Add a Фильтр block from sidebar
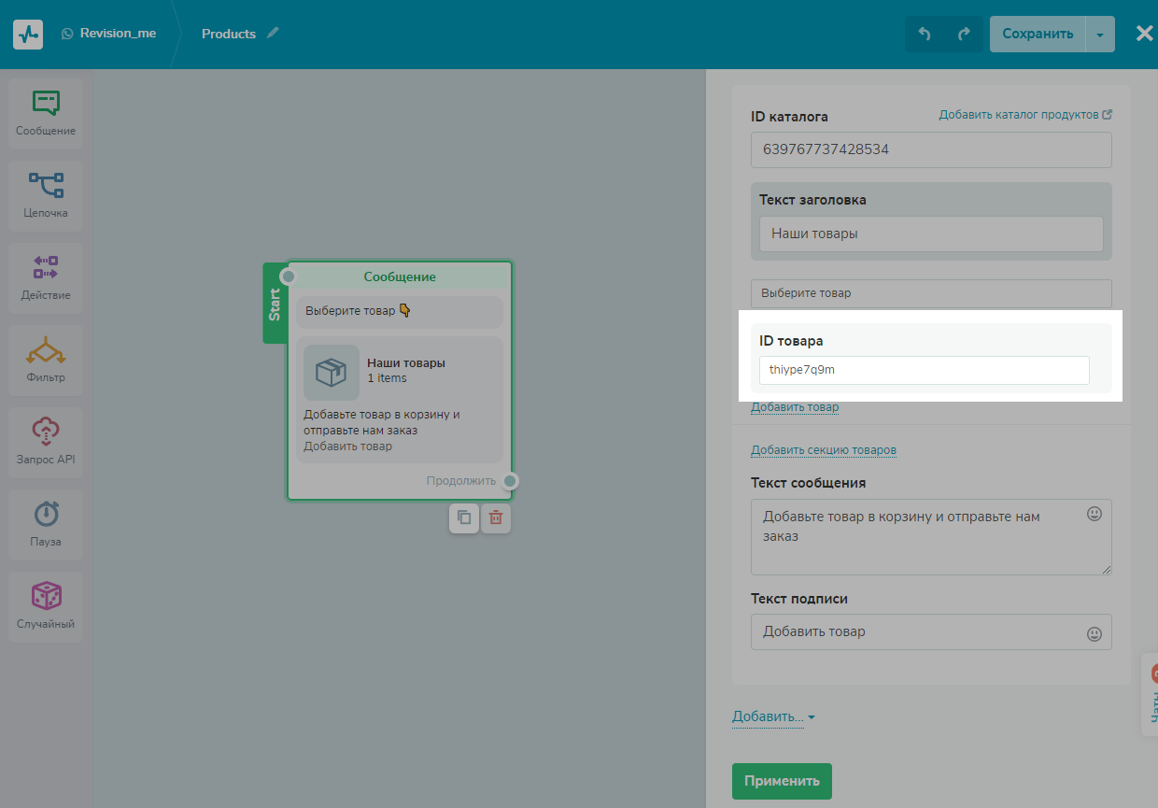The image size is (1158, 808). (x=46, y=360)
